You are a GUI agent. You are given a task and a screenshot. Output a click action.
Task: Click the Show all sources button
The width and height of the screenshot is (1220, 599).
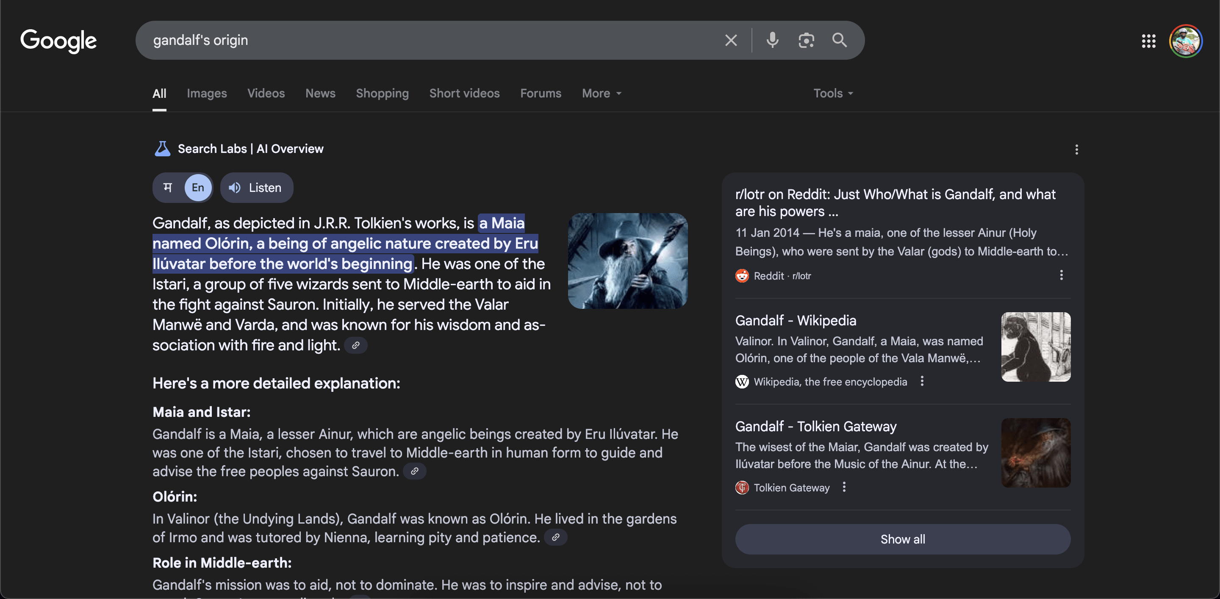903,539
